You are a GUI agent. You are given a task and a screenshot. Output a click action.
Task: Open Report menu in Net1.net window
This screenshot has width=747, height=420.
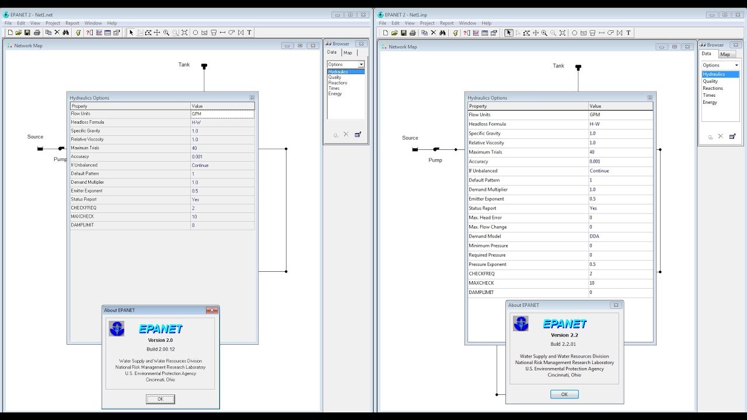(72, 23)
